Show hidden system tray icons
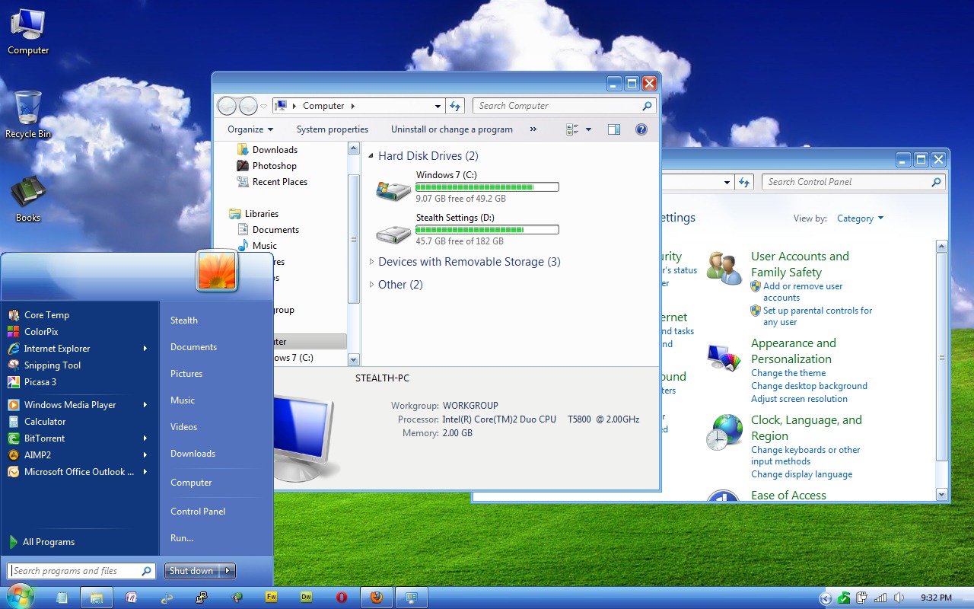This screenshot has width=974, height=609. click(x=826, y=598)
